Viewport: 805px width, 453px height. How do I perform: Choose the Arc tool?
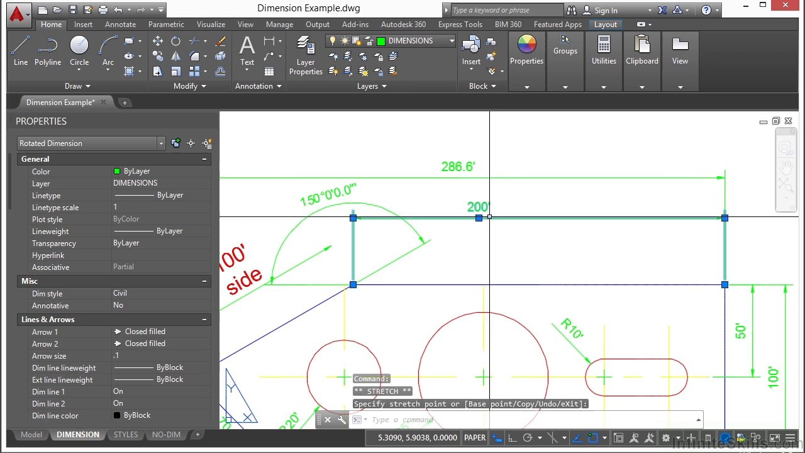click(x=108, y=50)
